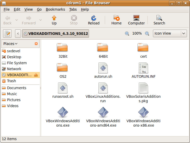Select the AUTORUN.INF file icon
This screenshot has width=190, height=143.
click(143, 68)
